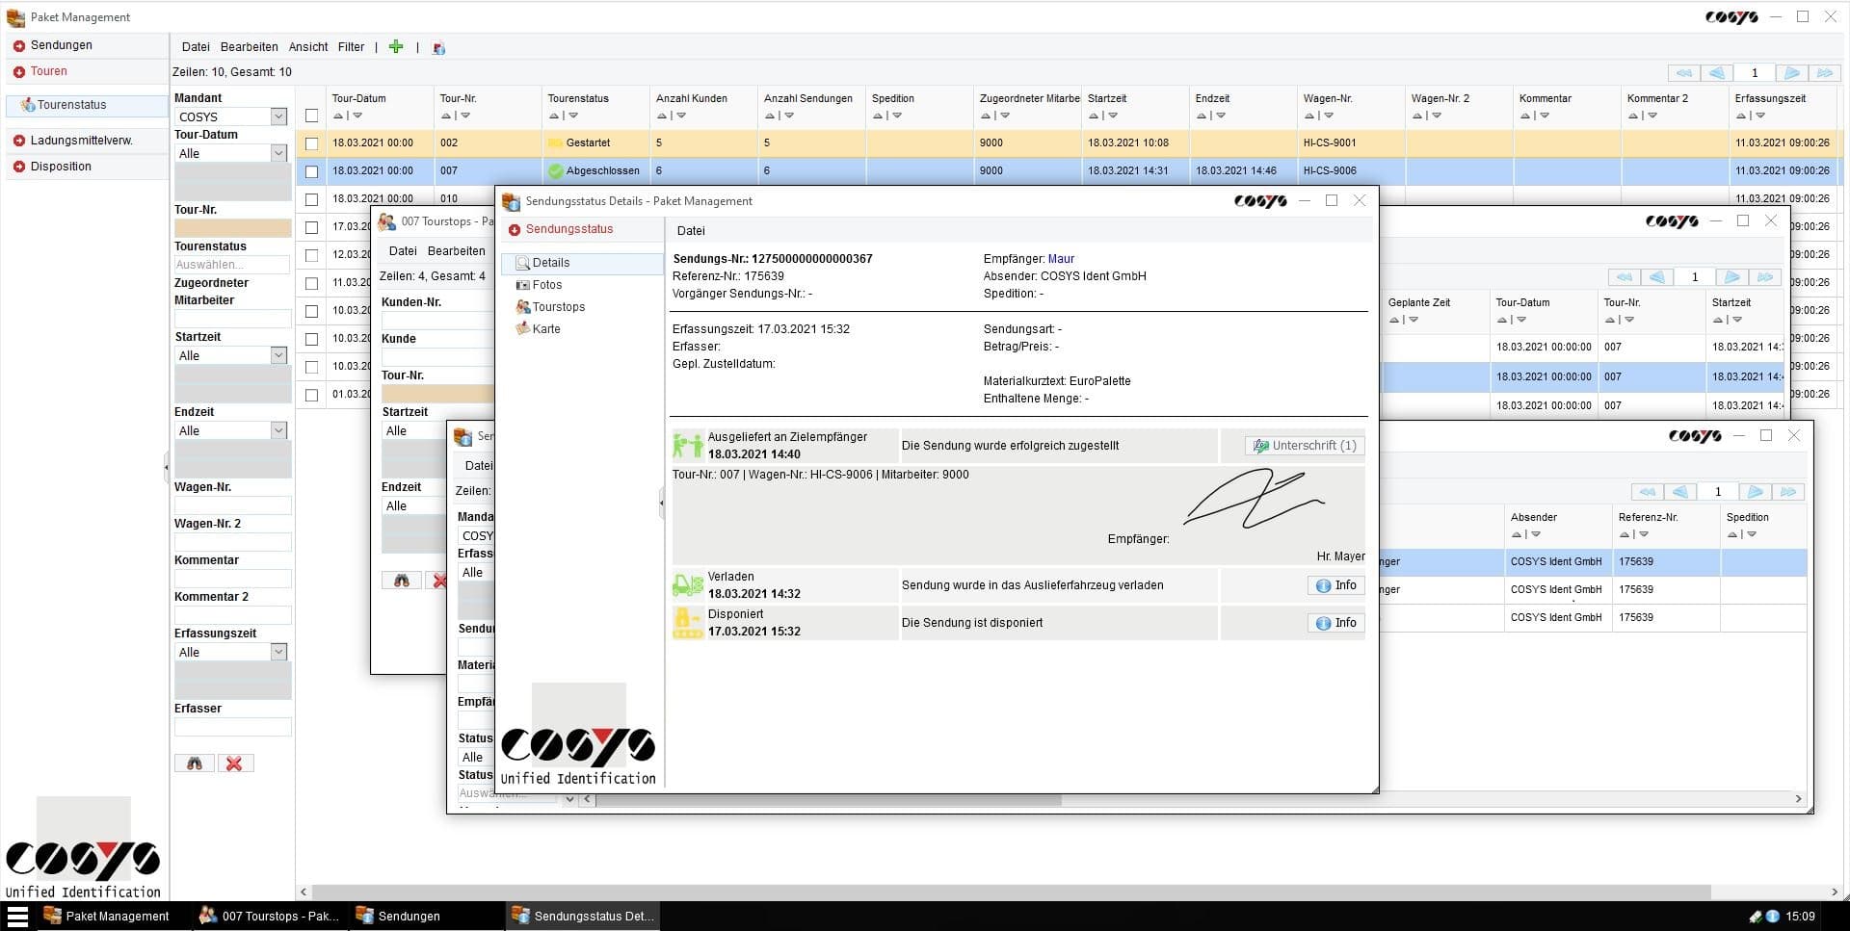Image resolution: width=1850 pixels, height=931 pixels.
Task: Click Info next to Verladen status
Action: 1335,584
